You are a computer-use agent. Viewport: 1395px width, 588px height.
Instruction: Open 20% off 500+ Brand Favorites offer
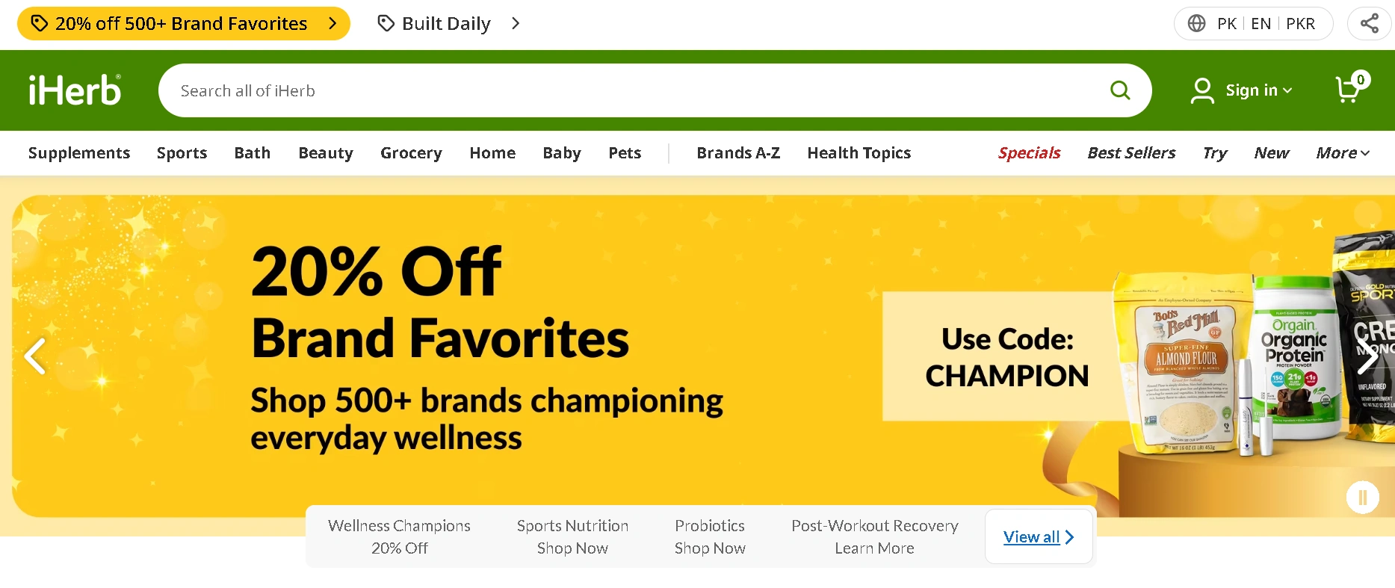(183, 23)
